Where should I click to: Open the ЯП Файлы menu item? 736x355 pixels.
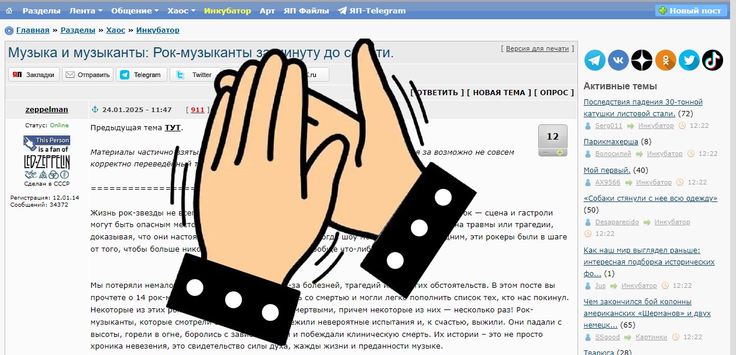point(306,11)
